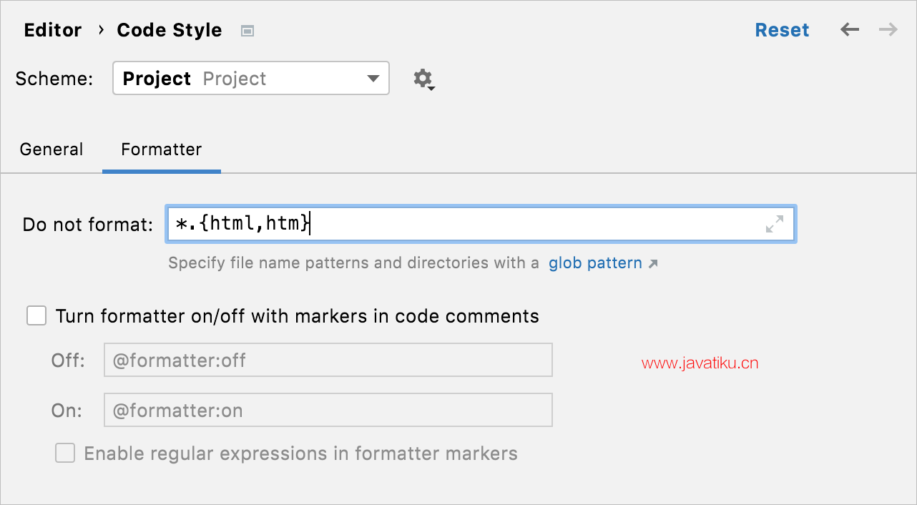Open the Scheme dropdown

pos(251,79)
